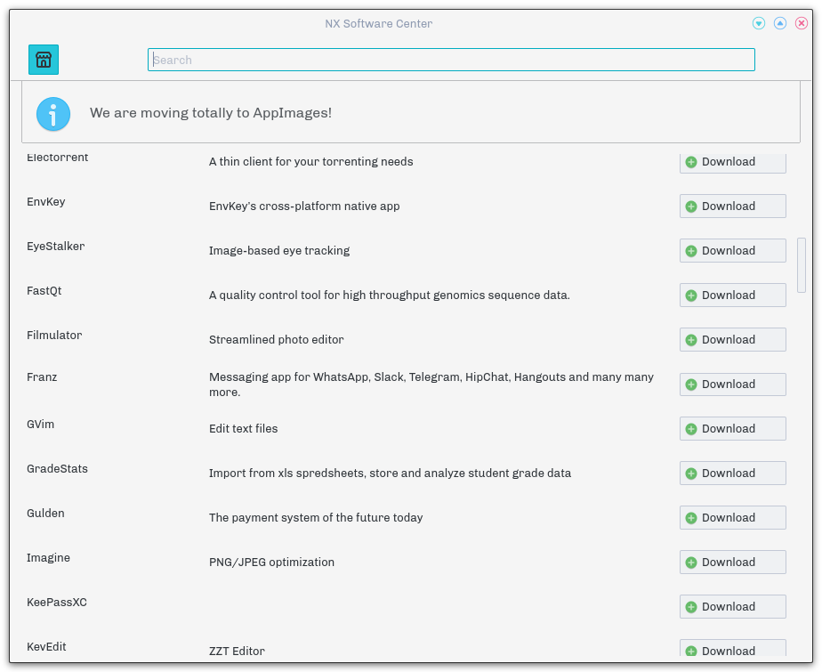Select the EyeStalker app name
Viewport: 822px width, 672px height.
[x=56, y=247]
